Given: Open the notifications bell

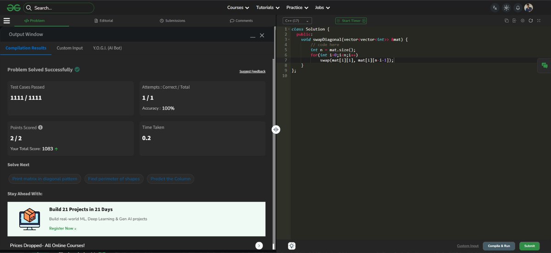Looking at the screenshot, I should tap(517, 8).
